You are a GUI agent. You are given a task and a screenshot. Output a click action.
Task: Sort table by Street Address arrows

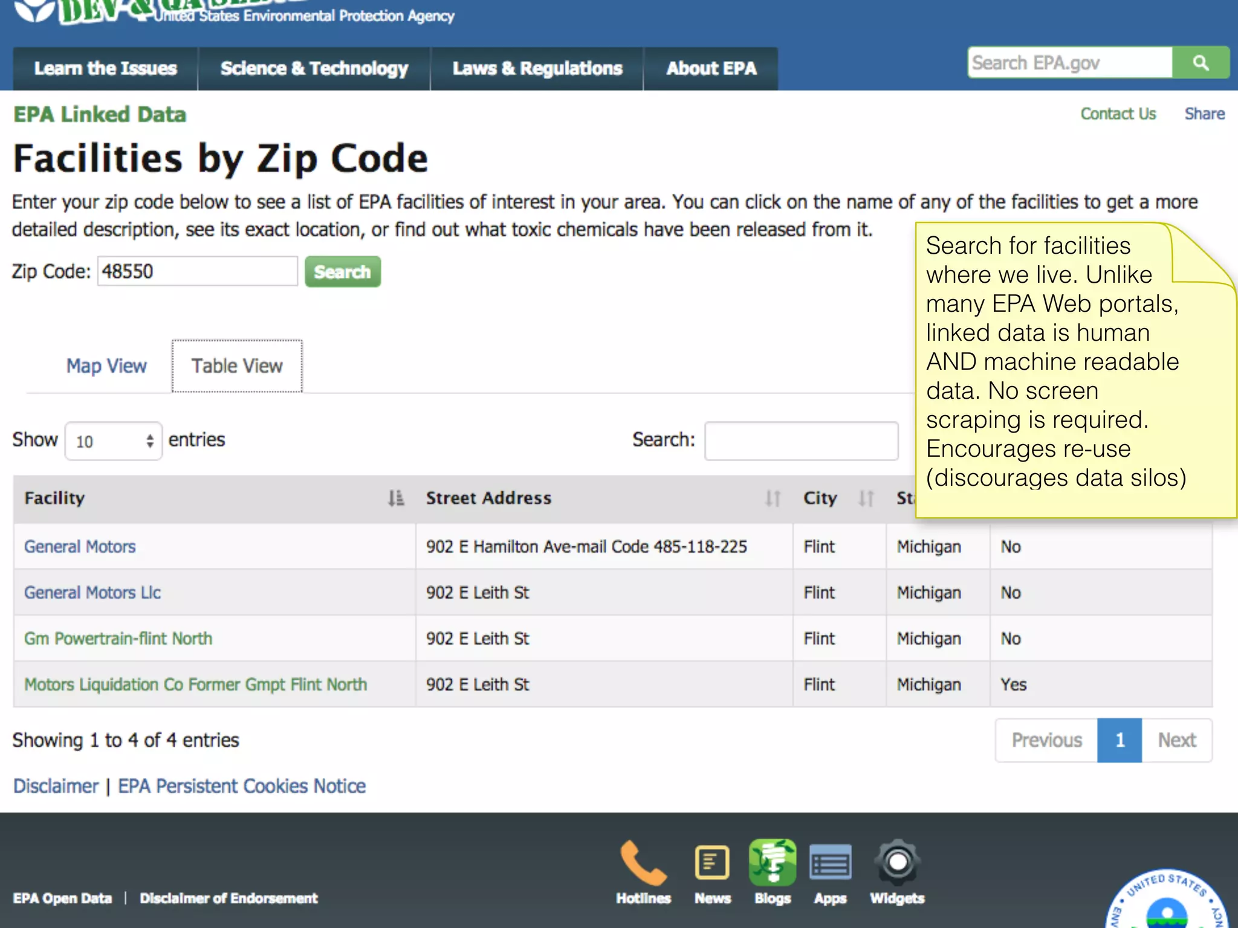(x=772, y=498)
